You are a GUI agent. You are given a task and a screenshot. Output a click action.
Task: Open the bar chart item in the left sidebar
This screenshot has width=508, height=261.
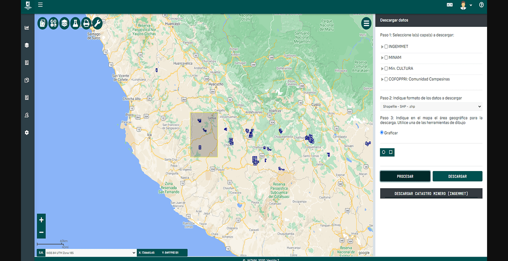pyautogui.click(x=27, y=28)
